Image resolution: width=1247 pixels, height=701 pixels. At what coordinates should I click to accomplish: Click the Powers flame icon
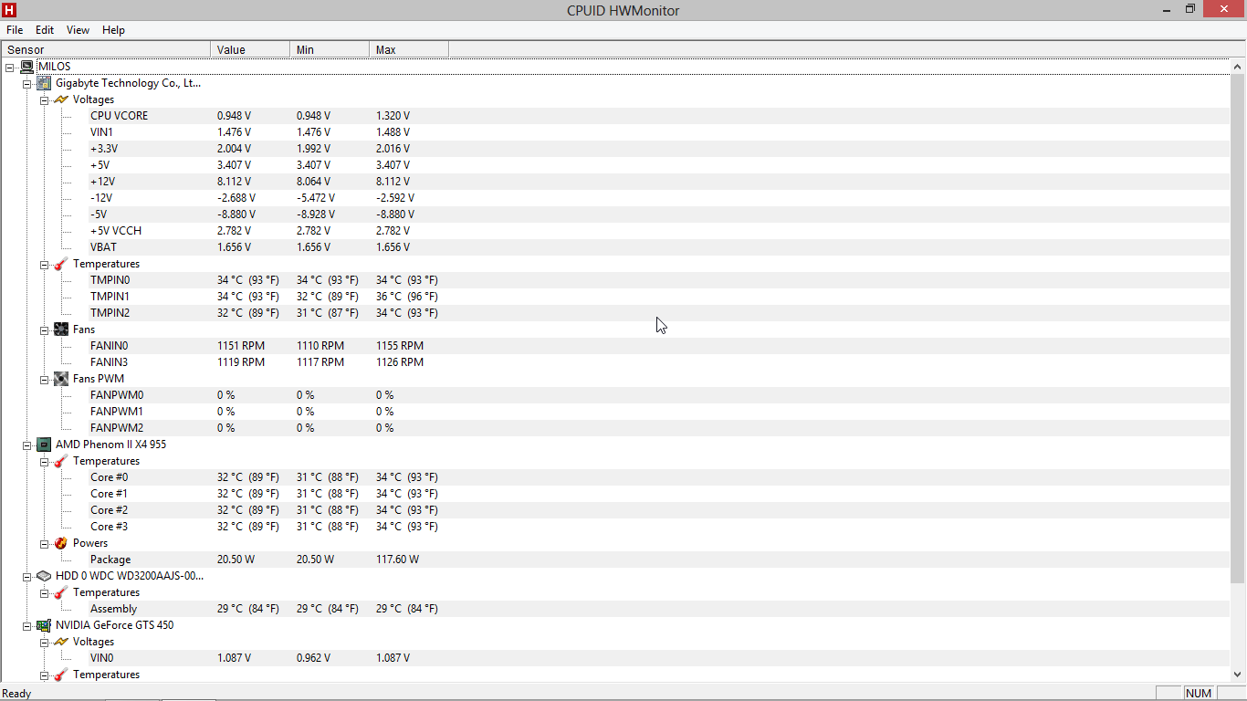click(x=61, y=543)
